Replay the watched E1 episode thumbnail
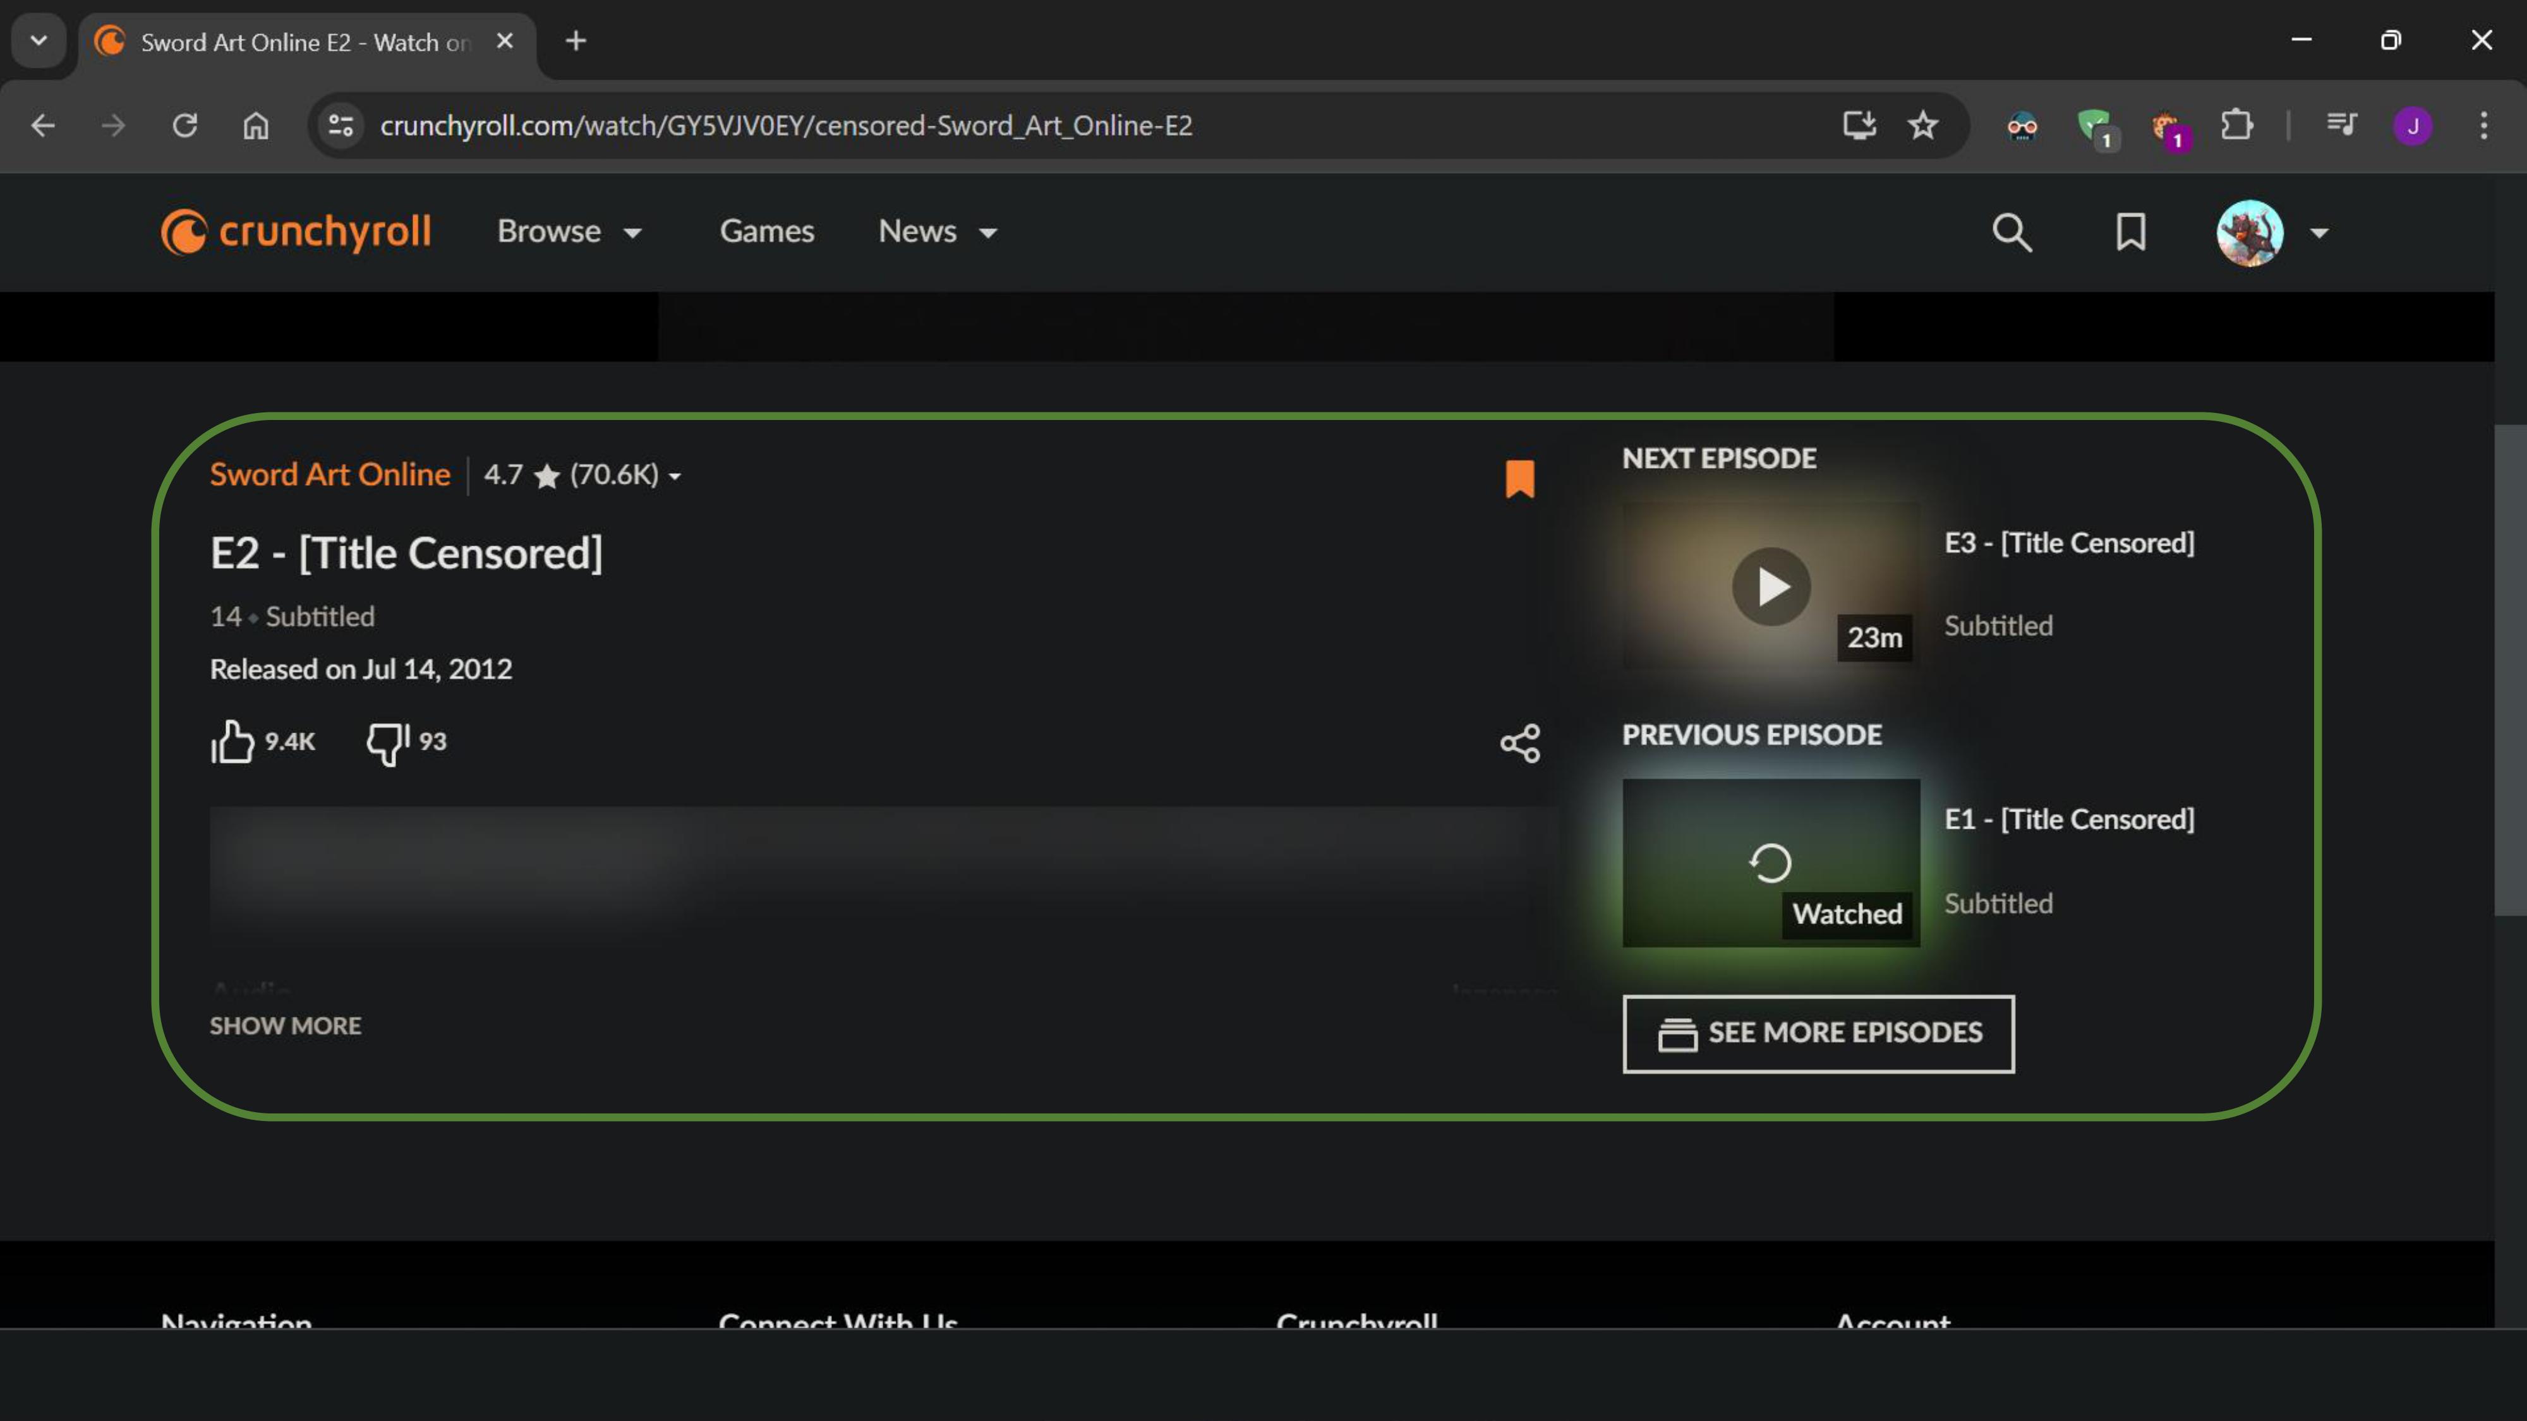 [x=1770, y=862]
